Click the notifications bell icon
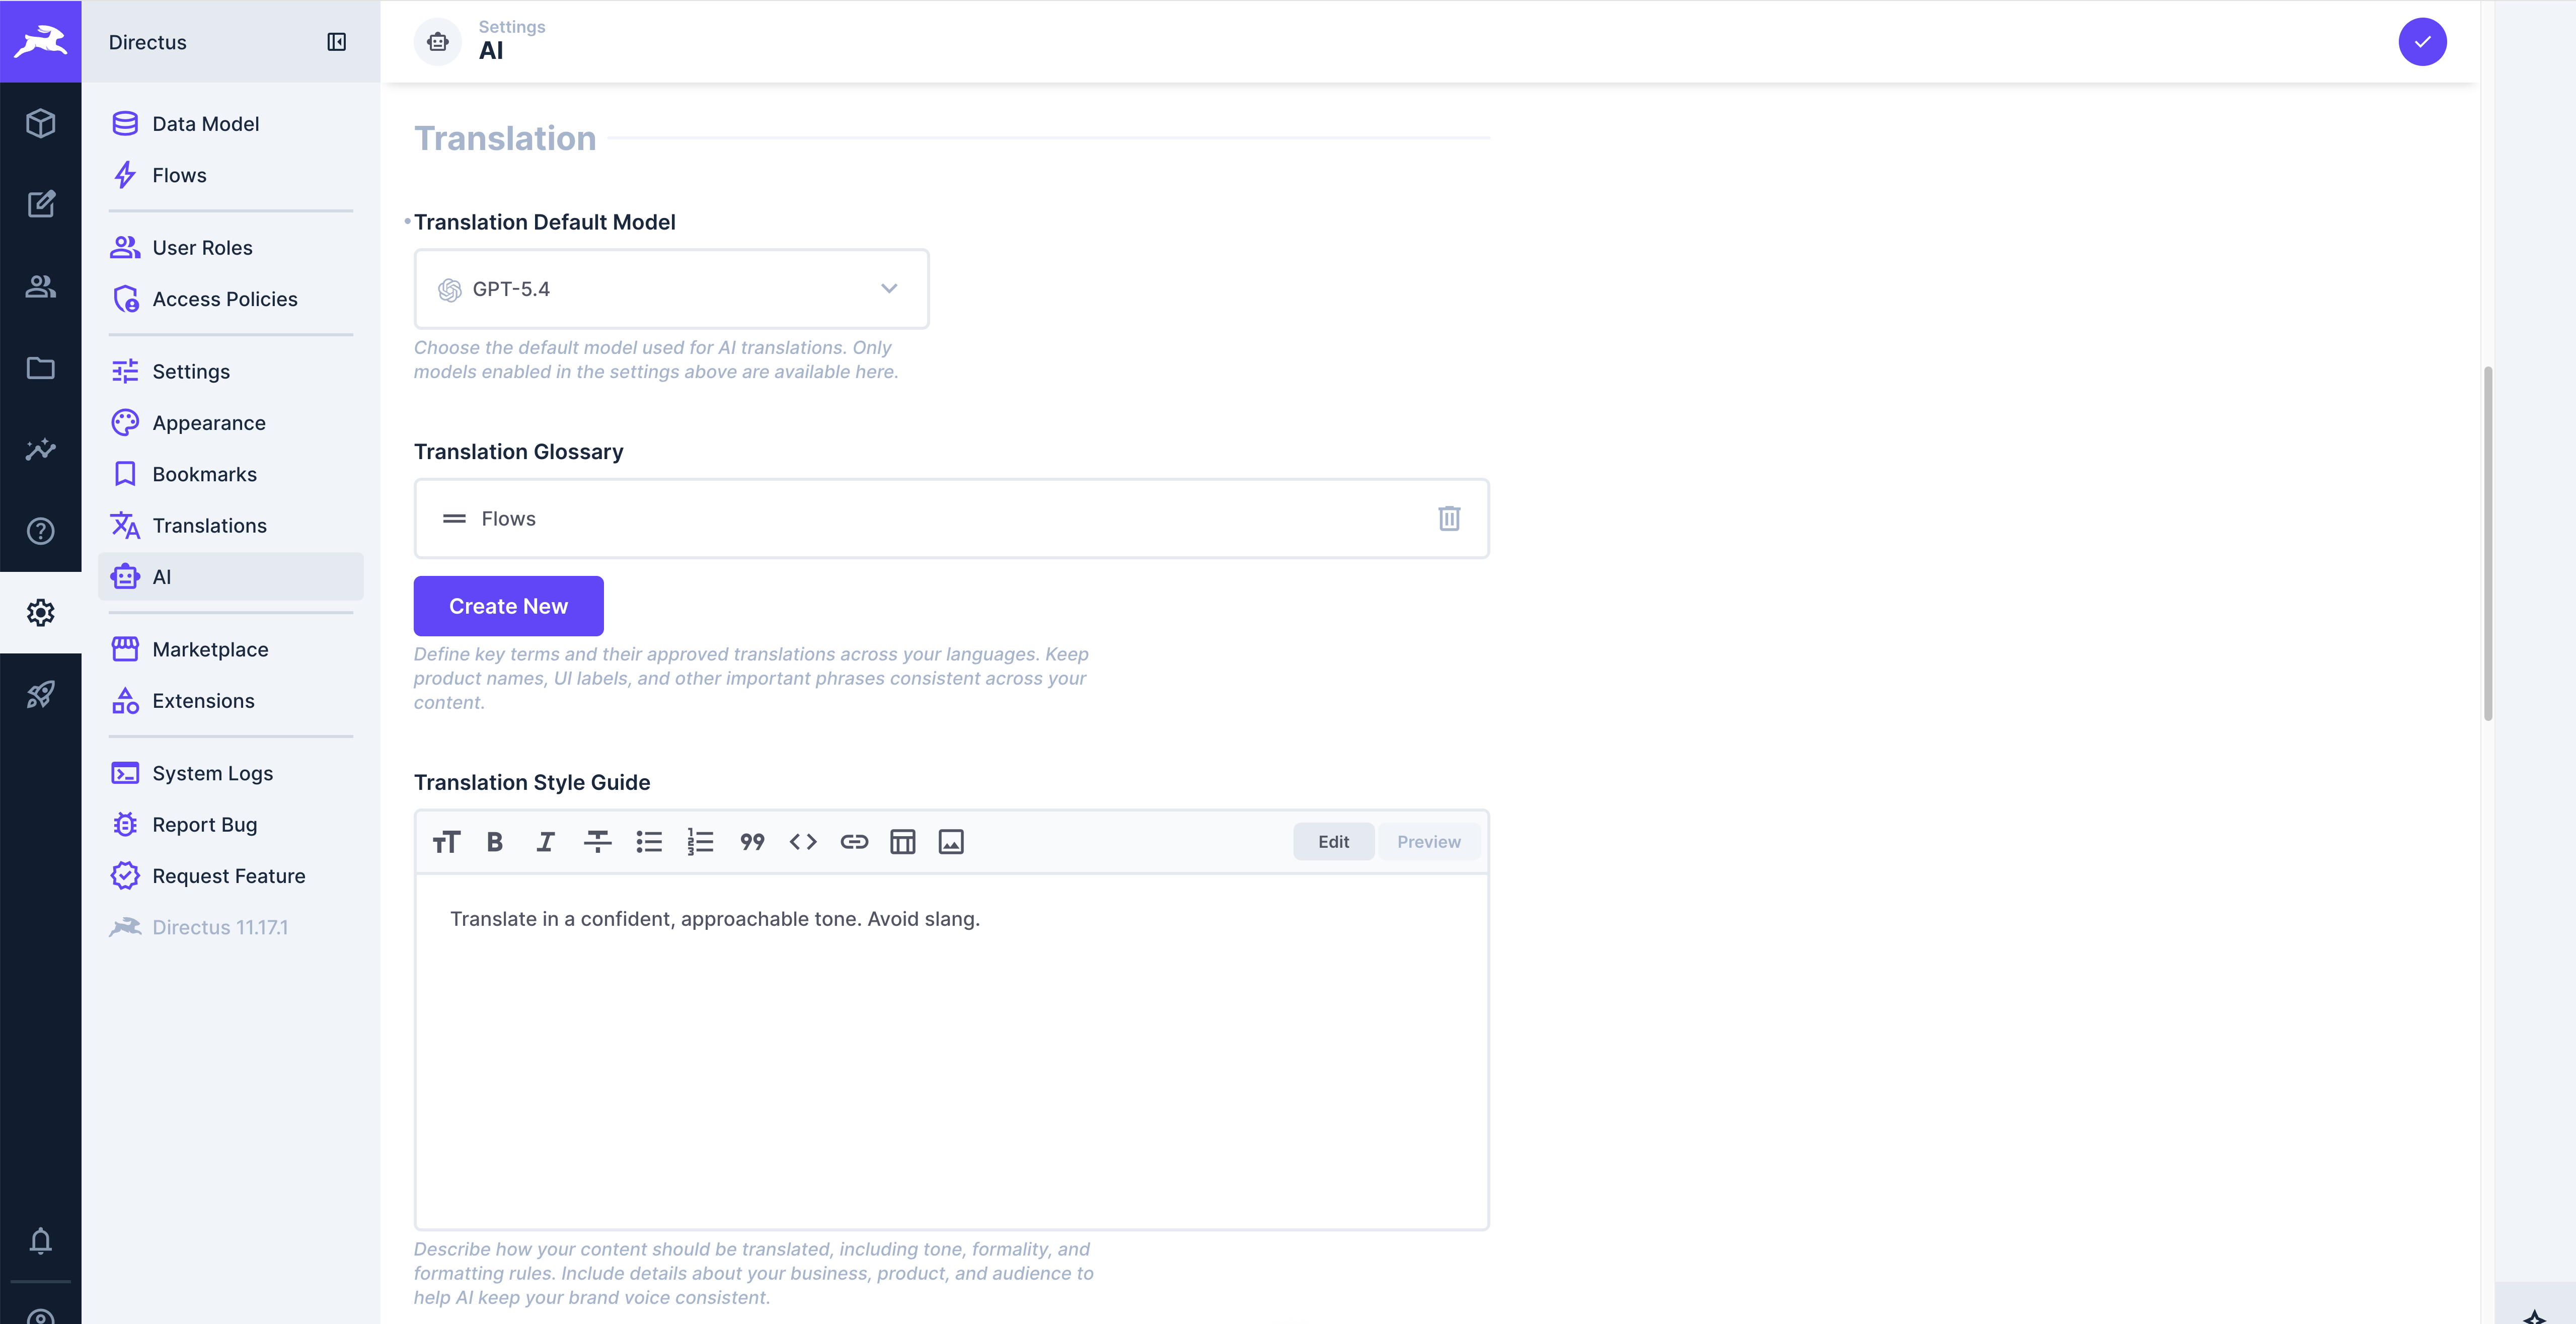2576x1324 pixels. tap(40, 1242)
